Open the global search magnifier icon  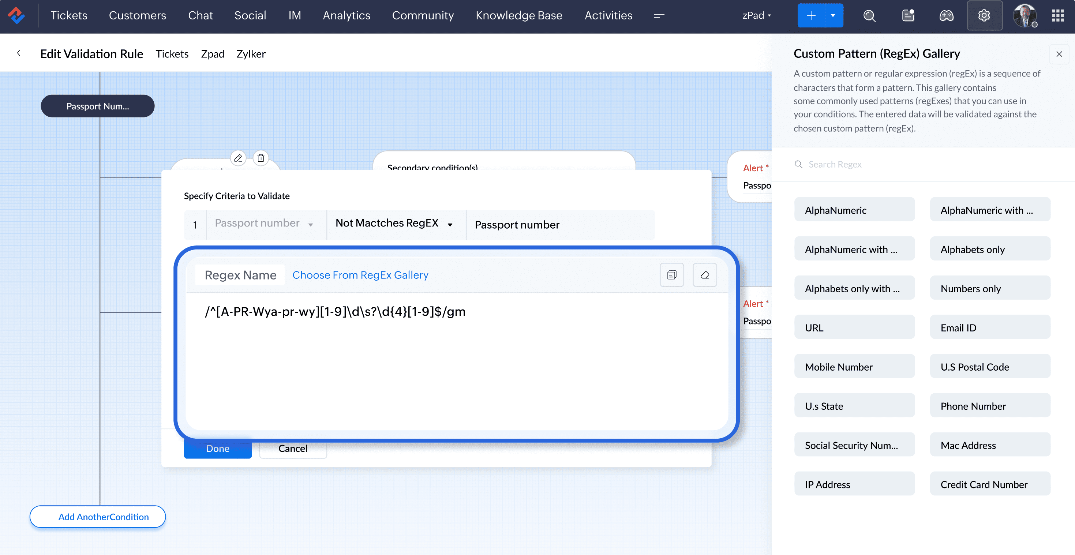pos(869,16)
